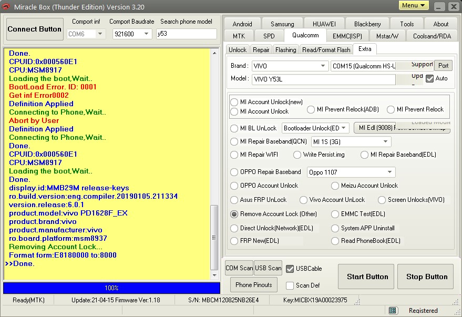The height and width of the screenshot is (317, 462).
Task: Select Read PhoneBook(EDL) option
Action: [335, 241]
